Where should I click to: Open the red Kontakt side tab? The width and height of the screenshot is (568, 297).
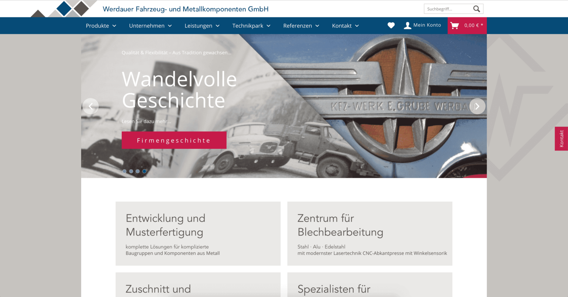[x=561, y=138]
